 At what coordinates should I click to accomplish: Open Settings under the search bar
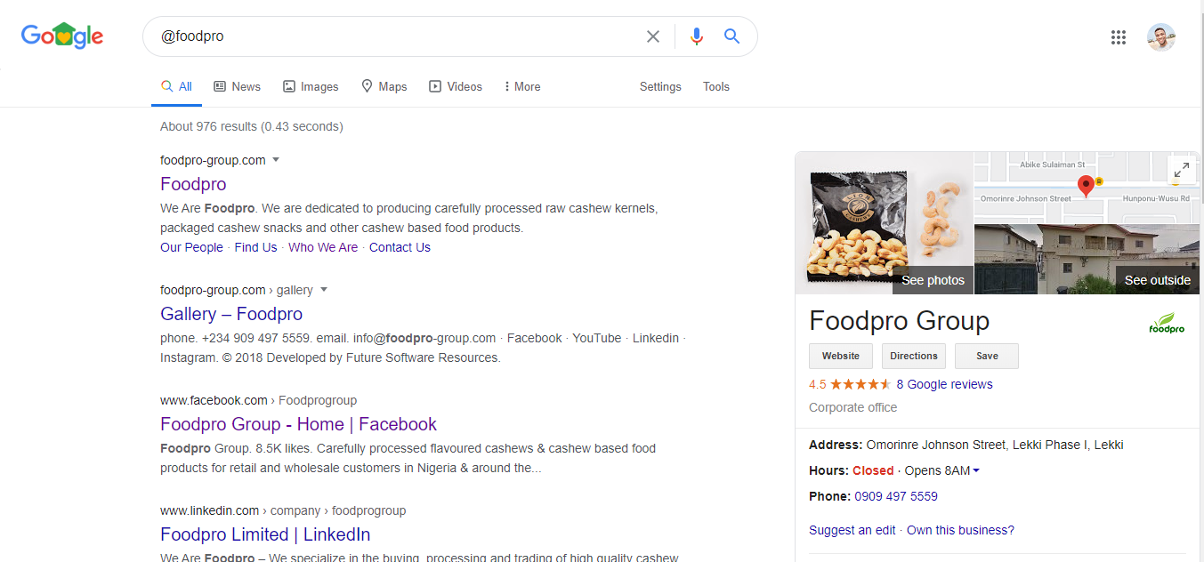point(660,86)
